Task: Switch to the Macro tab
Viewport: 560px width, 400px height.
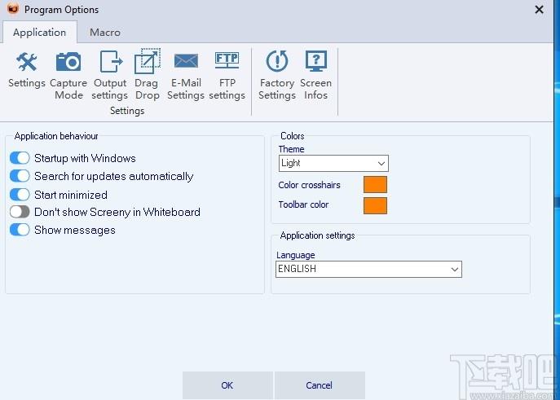Action: click(105, 33)
